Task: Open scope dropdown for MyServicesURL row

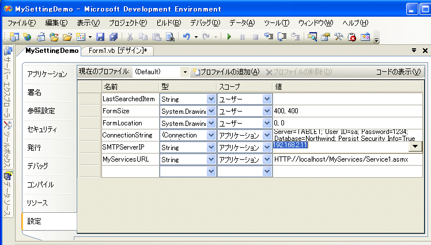Action: click(267, 159)
